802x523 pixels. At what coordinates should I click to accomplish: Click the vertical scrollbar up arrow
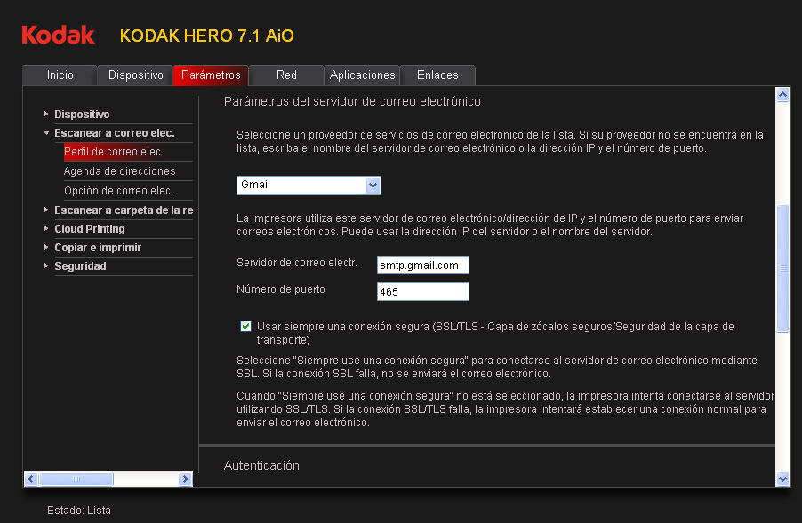click(x=782, y=94)
